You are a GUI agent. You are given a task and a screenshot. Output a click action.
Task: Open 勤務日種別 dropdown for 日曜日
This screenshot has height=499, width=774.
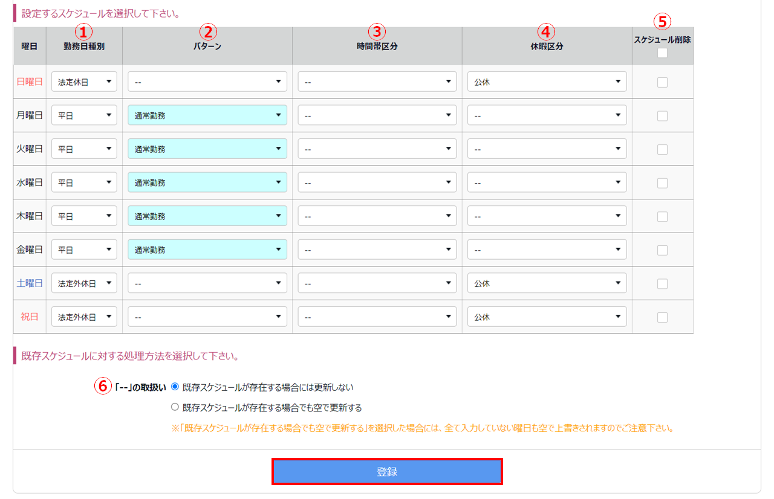point(84,82)
